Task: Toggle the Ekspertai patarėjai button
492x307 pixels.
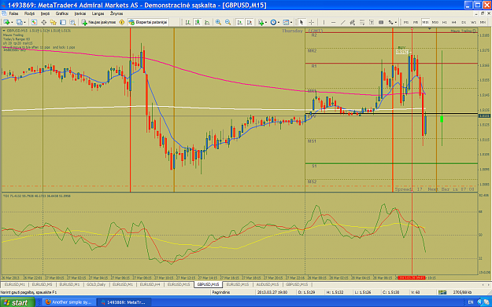Action: click(x=149, y=22)
